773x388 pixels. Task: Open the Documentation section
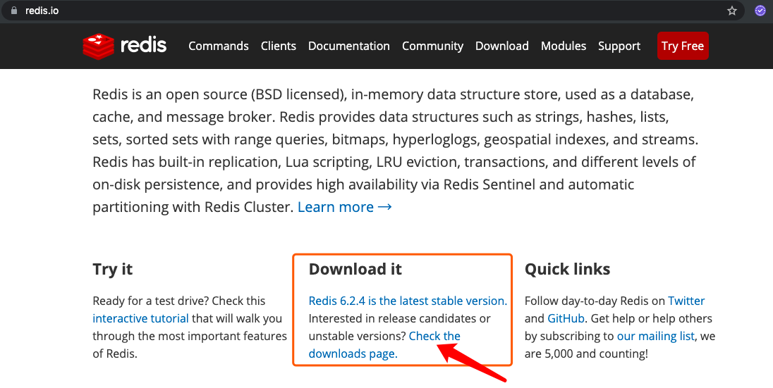pos(349,46)
